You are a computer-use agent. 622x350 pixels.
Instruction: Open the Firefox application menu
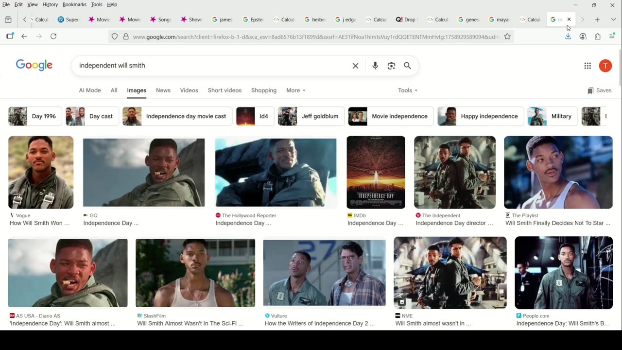(x=612, y=36)
